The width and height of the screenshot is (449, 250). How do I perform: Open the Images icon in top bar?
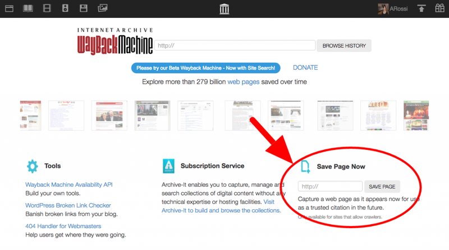(x=102, y=8)
